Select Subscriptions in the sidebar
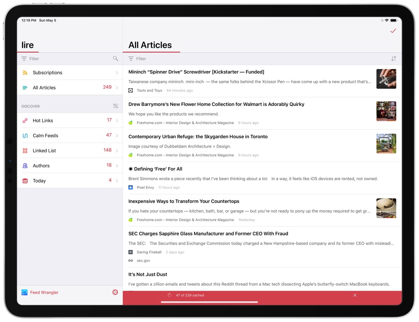419x322 pixels. point(70,73)
